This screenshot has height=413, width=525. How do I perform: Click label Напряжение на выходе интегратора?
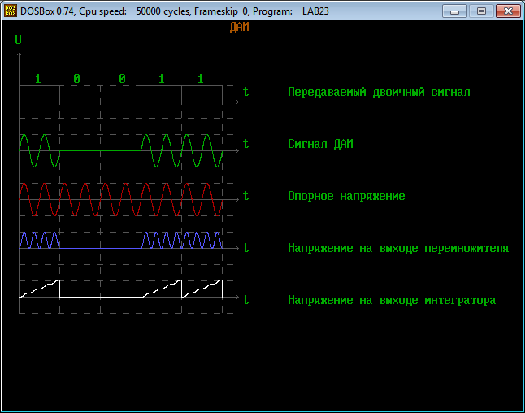point(392,300)
